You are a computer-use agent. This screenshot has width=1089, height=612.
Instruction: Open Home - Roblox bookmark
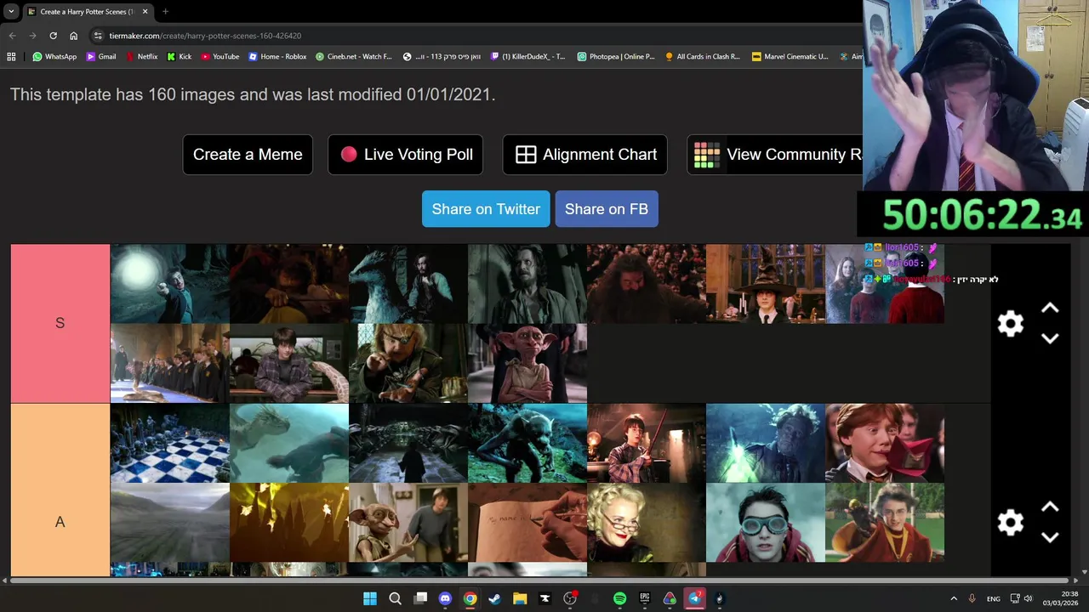pyautogui.click(x=277, y=57)
